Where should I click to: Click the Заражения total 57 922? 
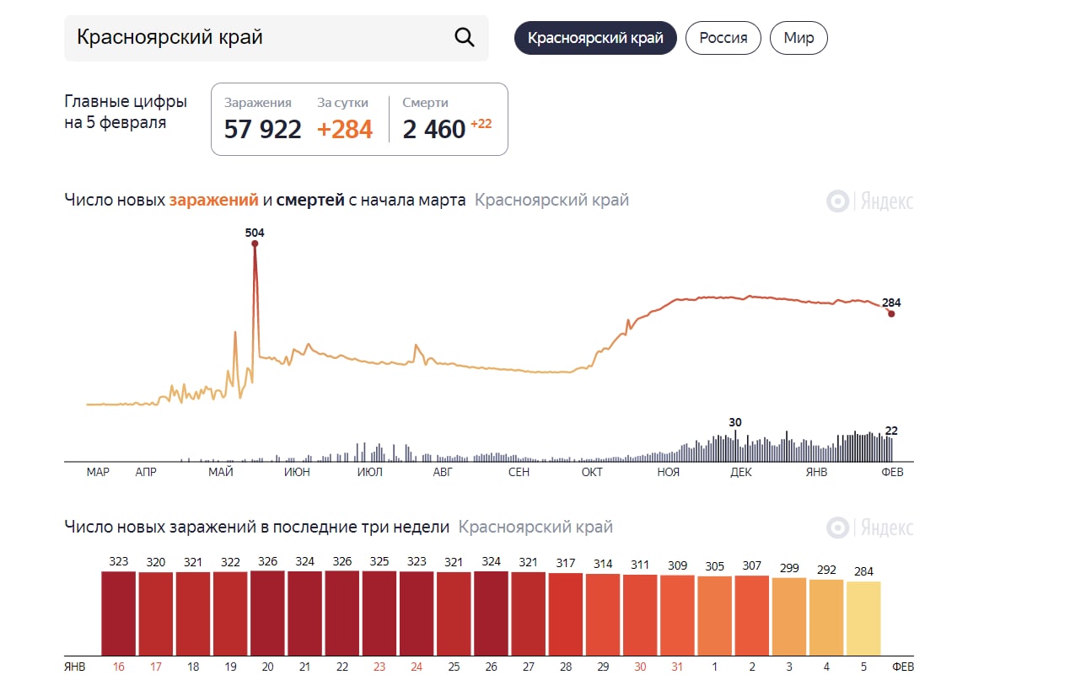point(262,129)
